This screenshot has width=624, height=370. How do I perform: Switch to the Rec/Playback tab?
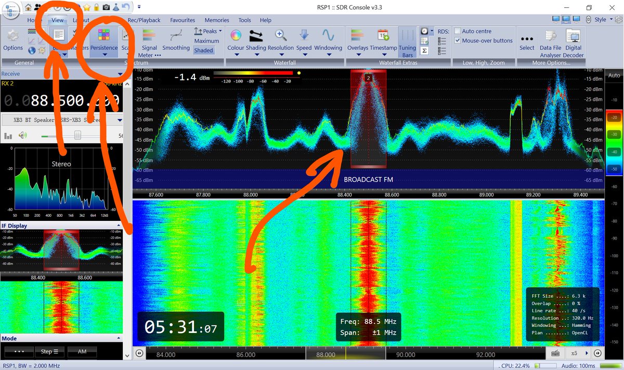coord(144,20)
